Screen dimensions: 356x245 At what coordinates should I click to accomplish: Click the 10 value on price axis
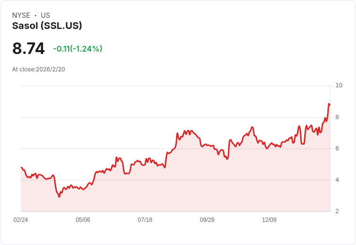pos(339,85)
